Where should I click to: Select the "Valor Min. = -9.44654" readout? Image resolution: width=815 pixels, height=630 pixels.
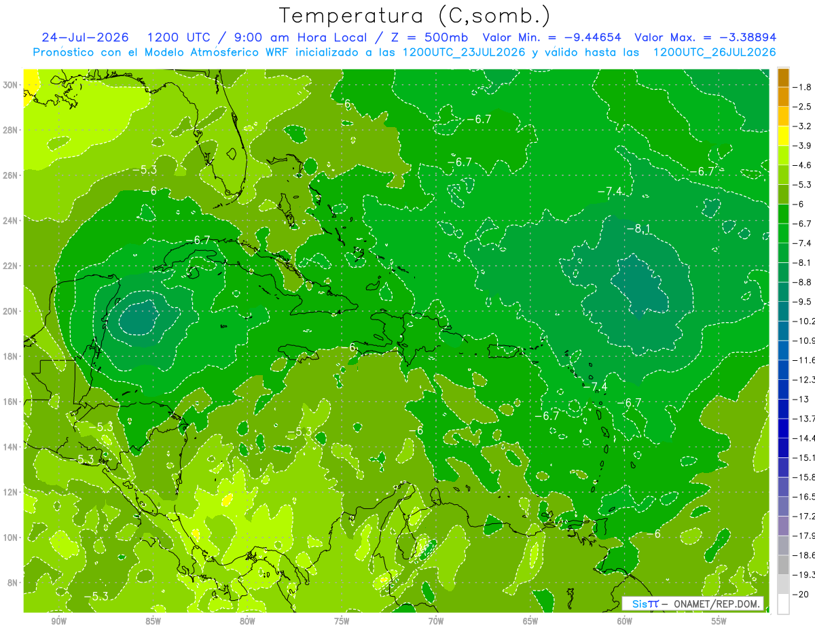tap(551, 37)
